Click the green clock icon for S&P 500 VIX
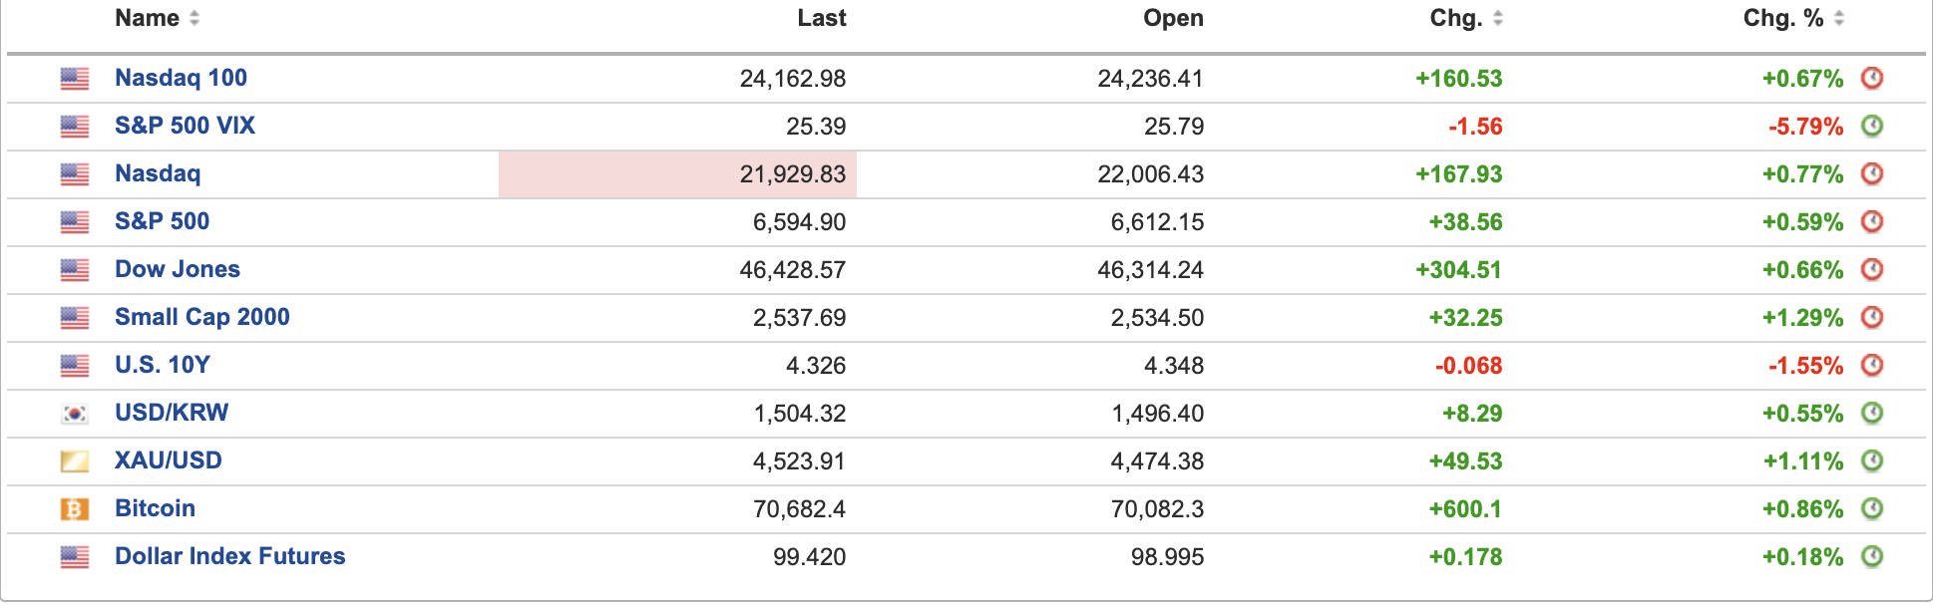 pyautogui.click(x=1872, y=126)
